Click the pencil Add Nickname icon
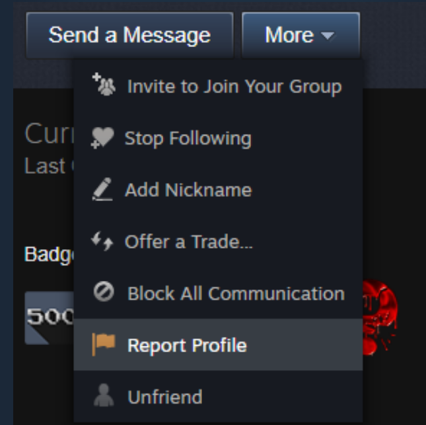Image resolution: width=426 pixels, height=425 pixels. click(102, 189)
